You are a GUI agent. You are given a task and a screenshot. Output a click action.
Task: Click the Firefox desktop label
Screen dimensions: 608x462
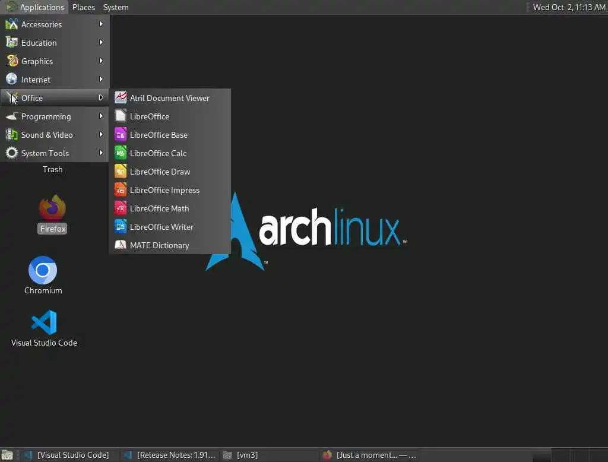(x=53, y=229)
